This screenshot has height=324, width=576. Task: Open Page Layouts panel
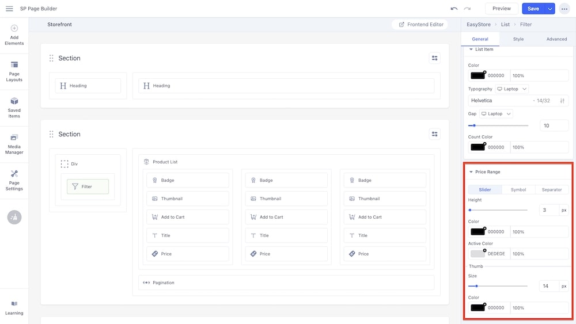pos(14,71)
